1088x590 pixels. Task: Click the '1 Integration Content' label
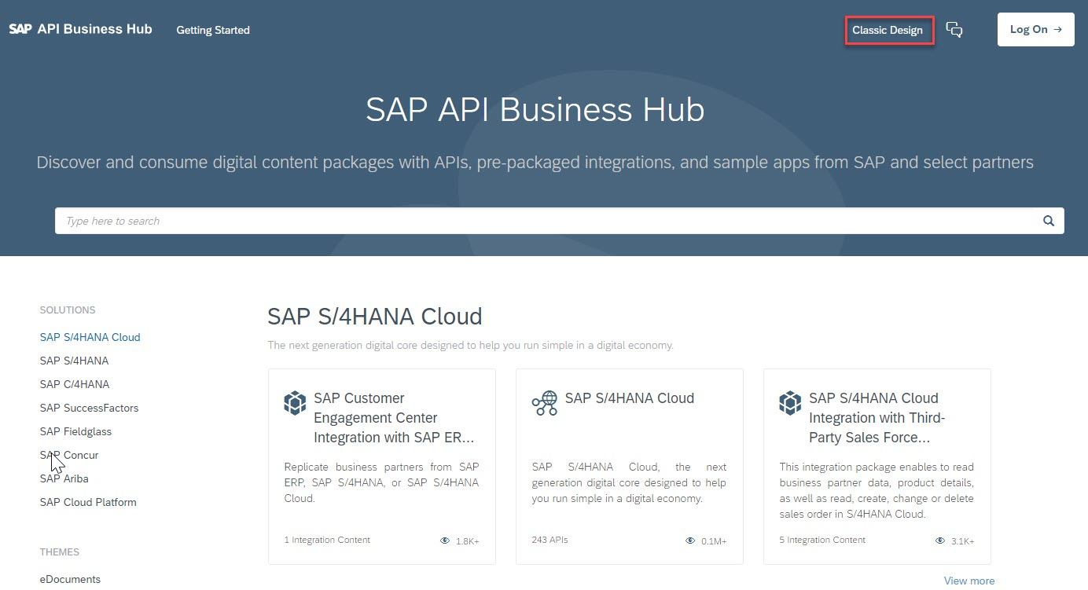tap(327, 540)
